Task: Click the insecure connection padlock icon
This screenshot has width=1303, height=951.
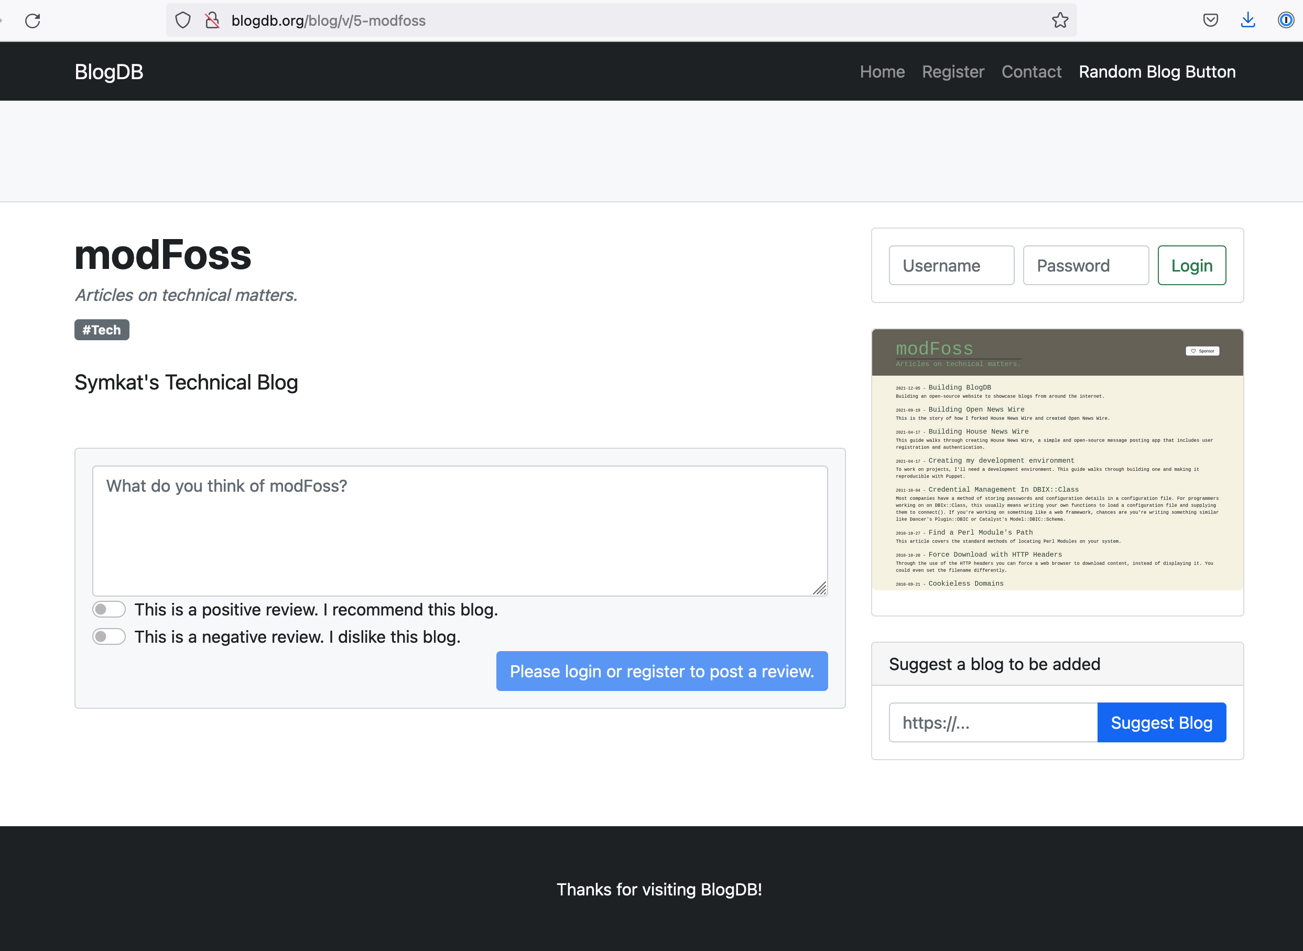Action: (212, 21)
